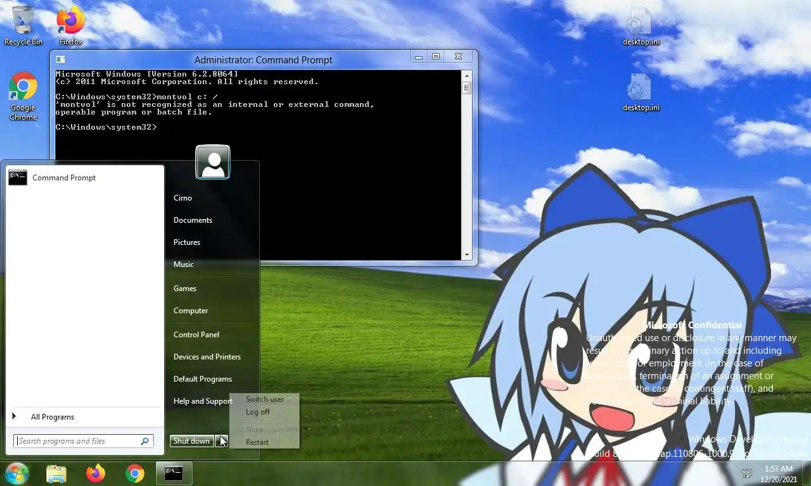Minimize the Command Prompt window
This screenshot has width=811, height=486.
pyautogui.click(x=418, y=57)
